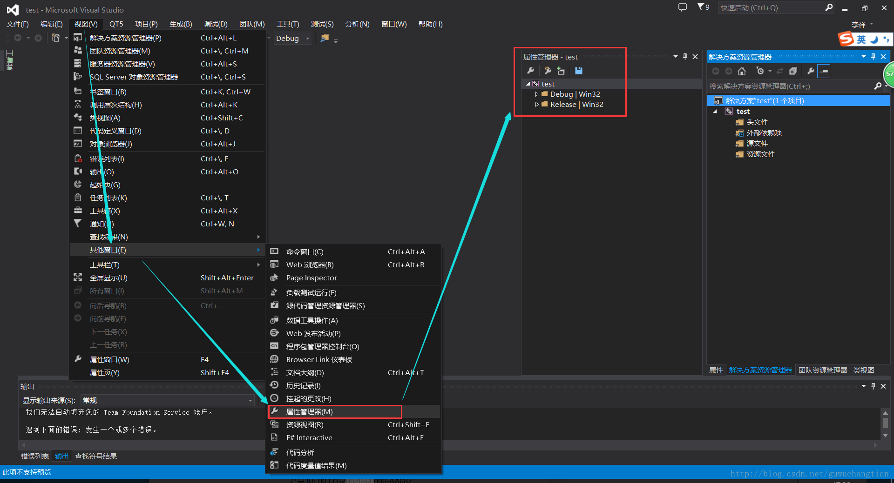
Task: Select 错误列表(I) menu item
Action: 168,159
